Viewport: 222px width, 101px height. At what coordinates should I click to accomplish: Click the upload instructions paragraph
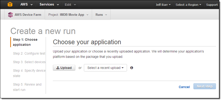point(128,54)
